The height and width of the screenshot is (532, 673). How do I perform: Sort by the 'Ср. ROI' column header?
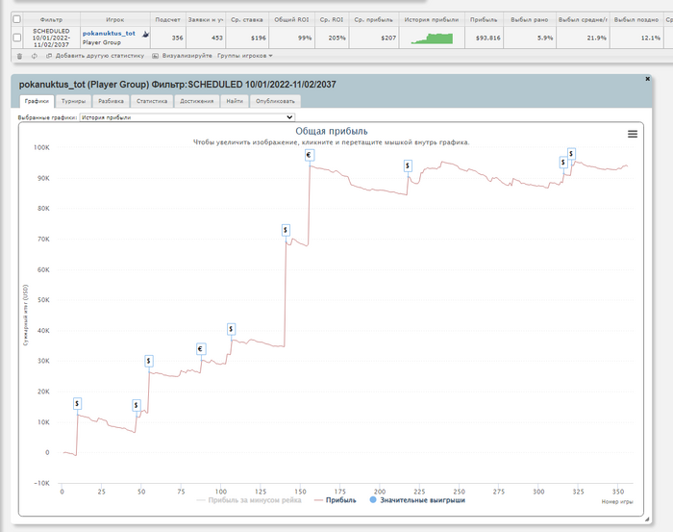[332, 20]
